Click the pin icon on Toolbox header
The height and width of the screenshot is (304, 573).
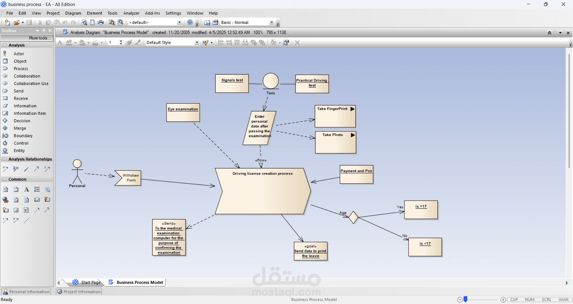[44, 30]
